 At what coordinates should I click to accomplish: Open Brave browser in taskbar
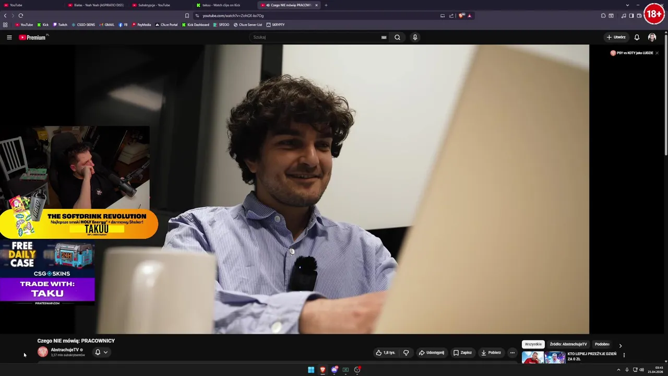coord(323,370)
